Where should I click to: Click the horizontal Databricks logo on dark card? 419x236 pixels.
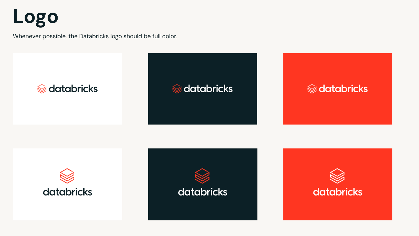click(203, 89)
